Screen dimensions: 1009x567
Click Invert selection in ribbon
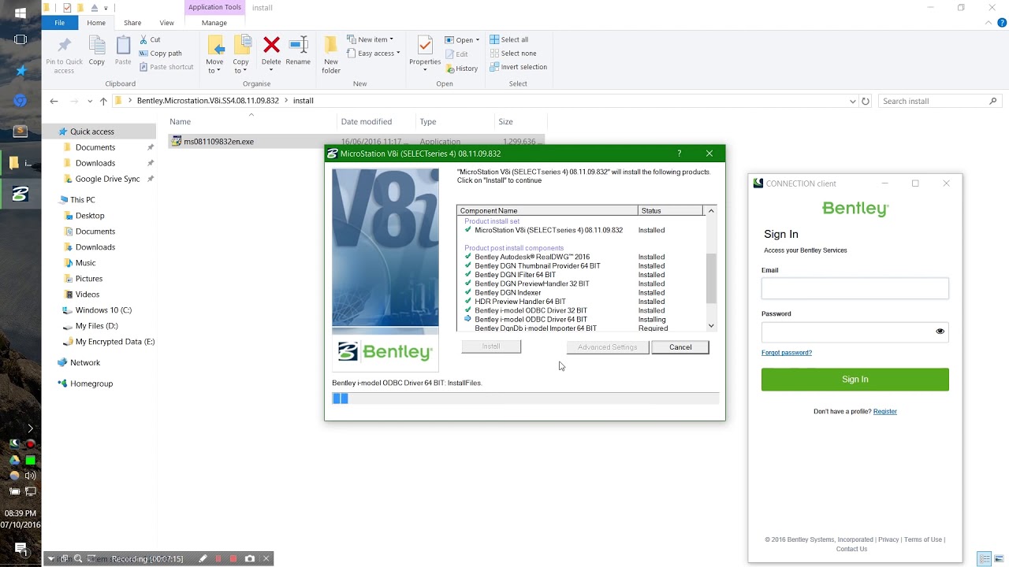518,67
